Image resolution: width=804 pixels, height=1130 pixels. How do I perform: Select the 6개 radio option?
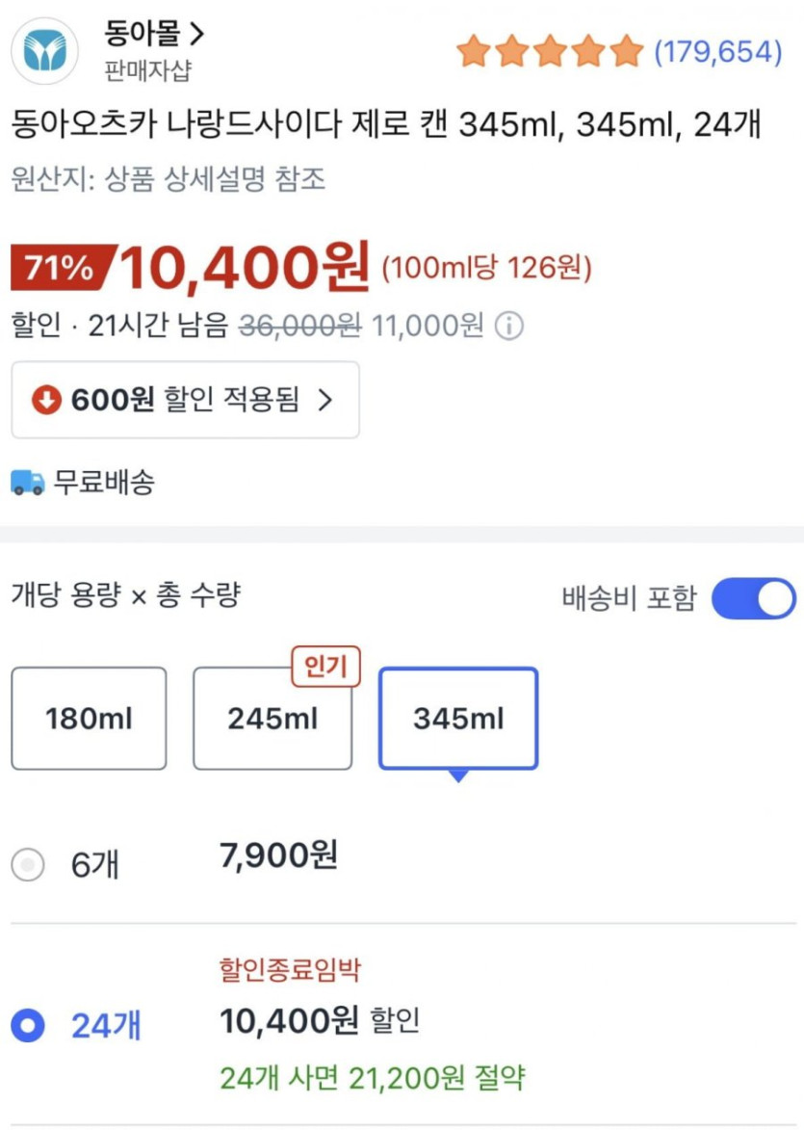coord(28,865)
